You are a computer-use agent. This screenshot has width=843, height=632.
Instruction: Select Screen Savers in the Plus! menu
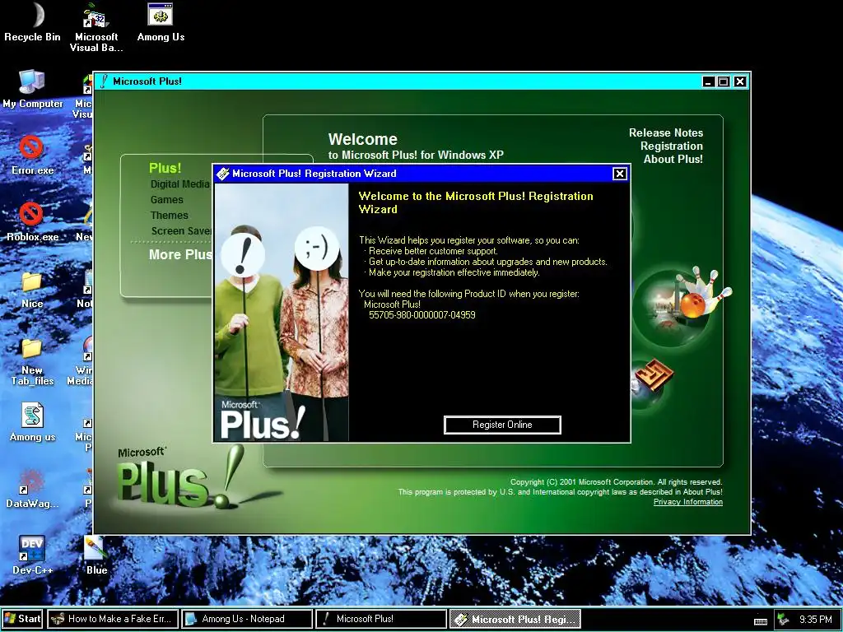[x=181, y=231]
